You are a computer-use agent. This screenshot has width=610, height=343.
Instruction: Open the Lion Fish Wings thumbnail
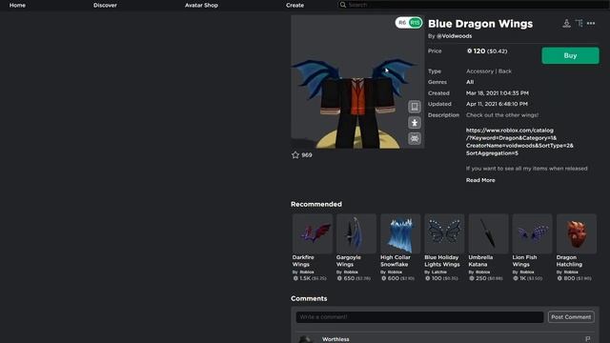[532, 233]
